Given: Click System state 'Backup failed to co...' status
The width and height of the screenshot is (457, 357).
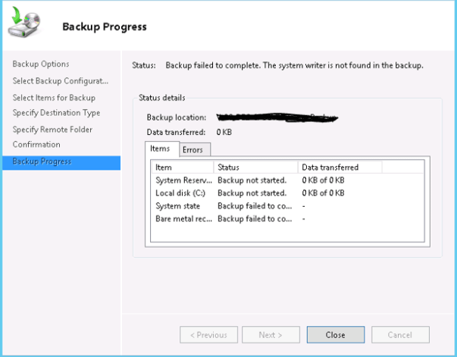Looking at the screenshot, I should (x=255, y=206).
